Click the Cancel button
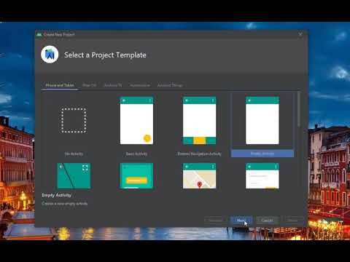 [267, 221]
